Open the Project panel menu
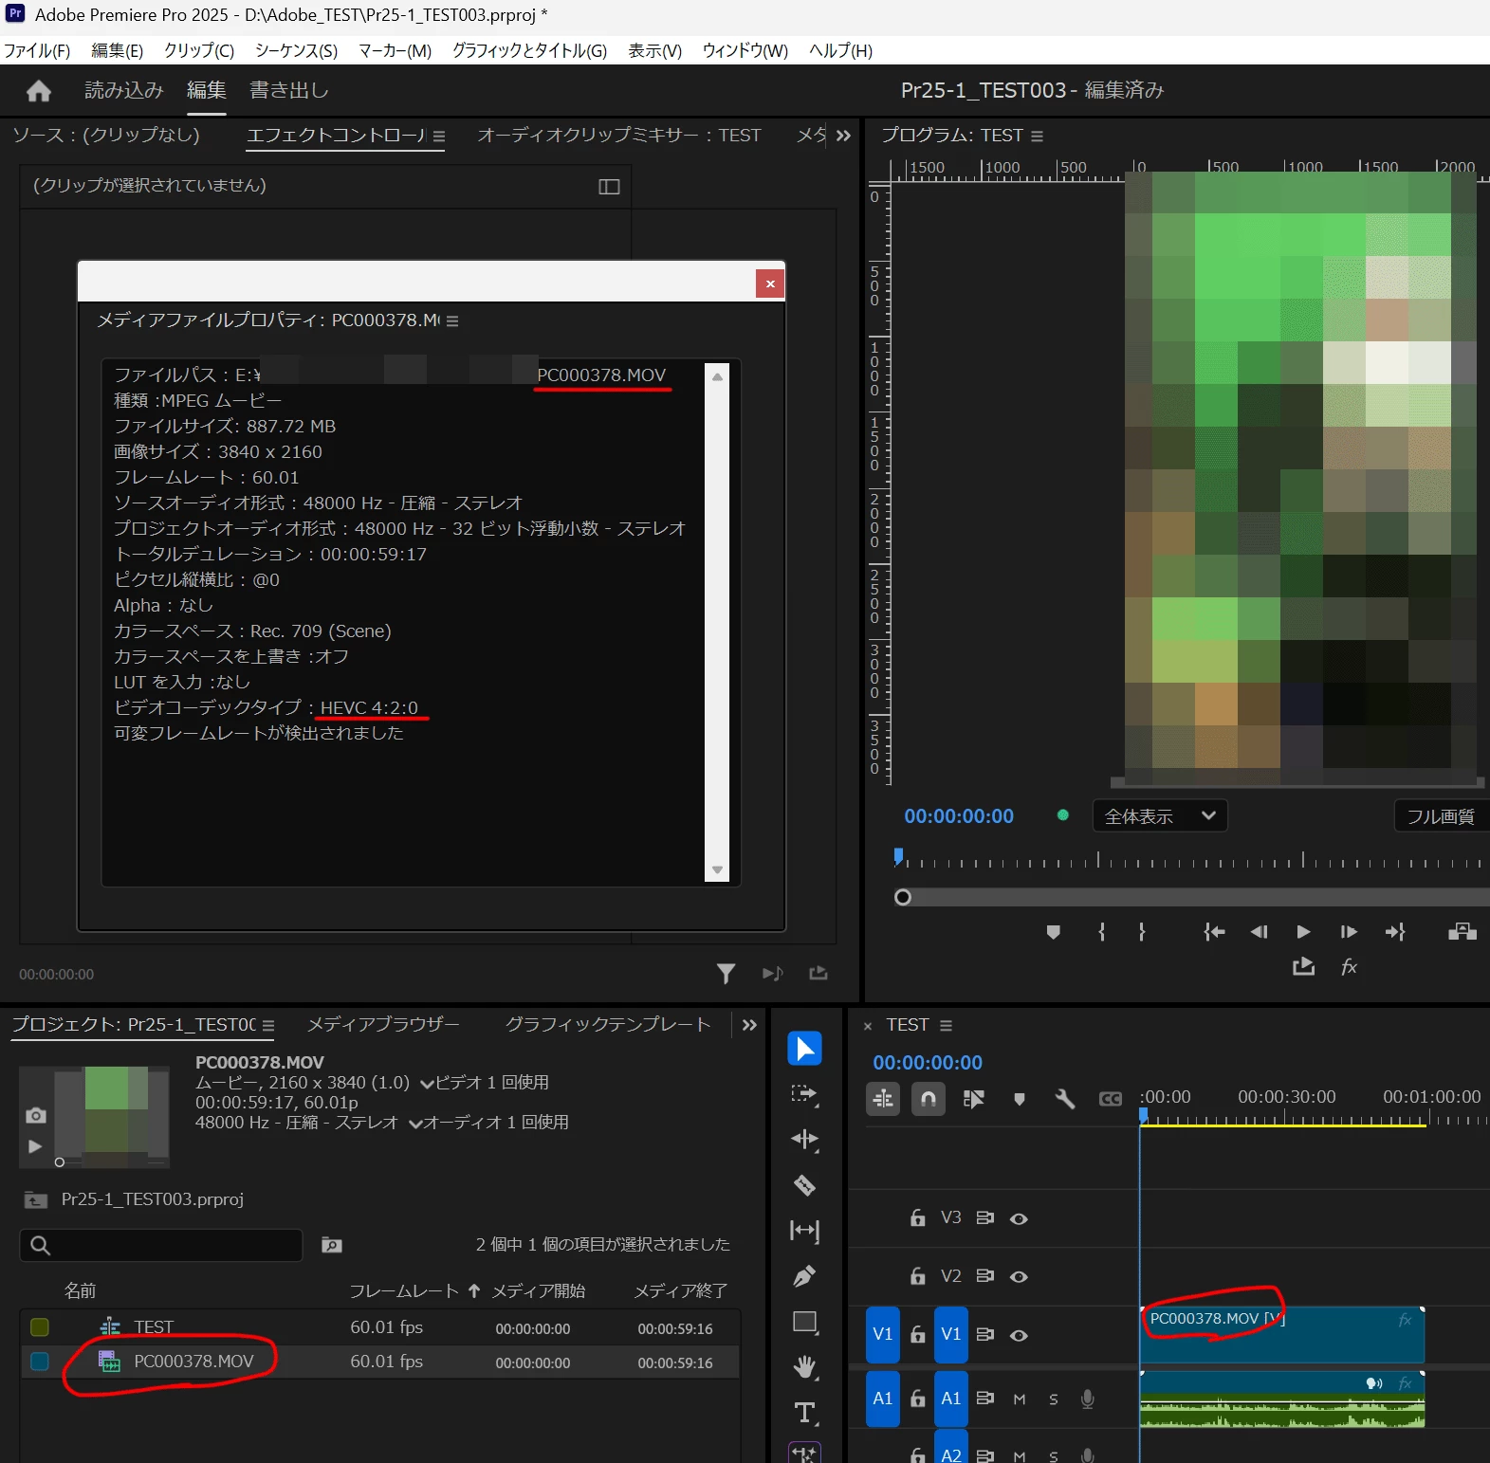 (x=268, y=1025)
